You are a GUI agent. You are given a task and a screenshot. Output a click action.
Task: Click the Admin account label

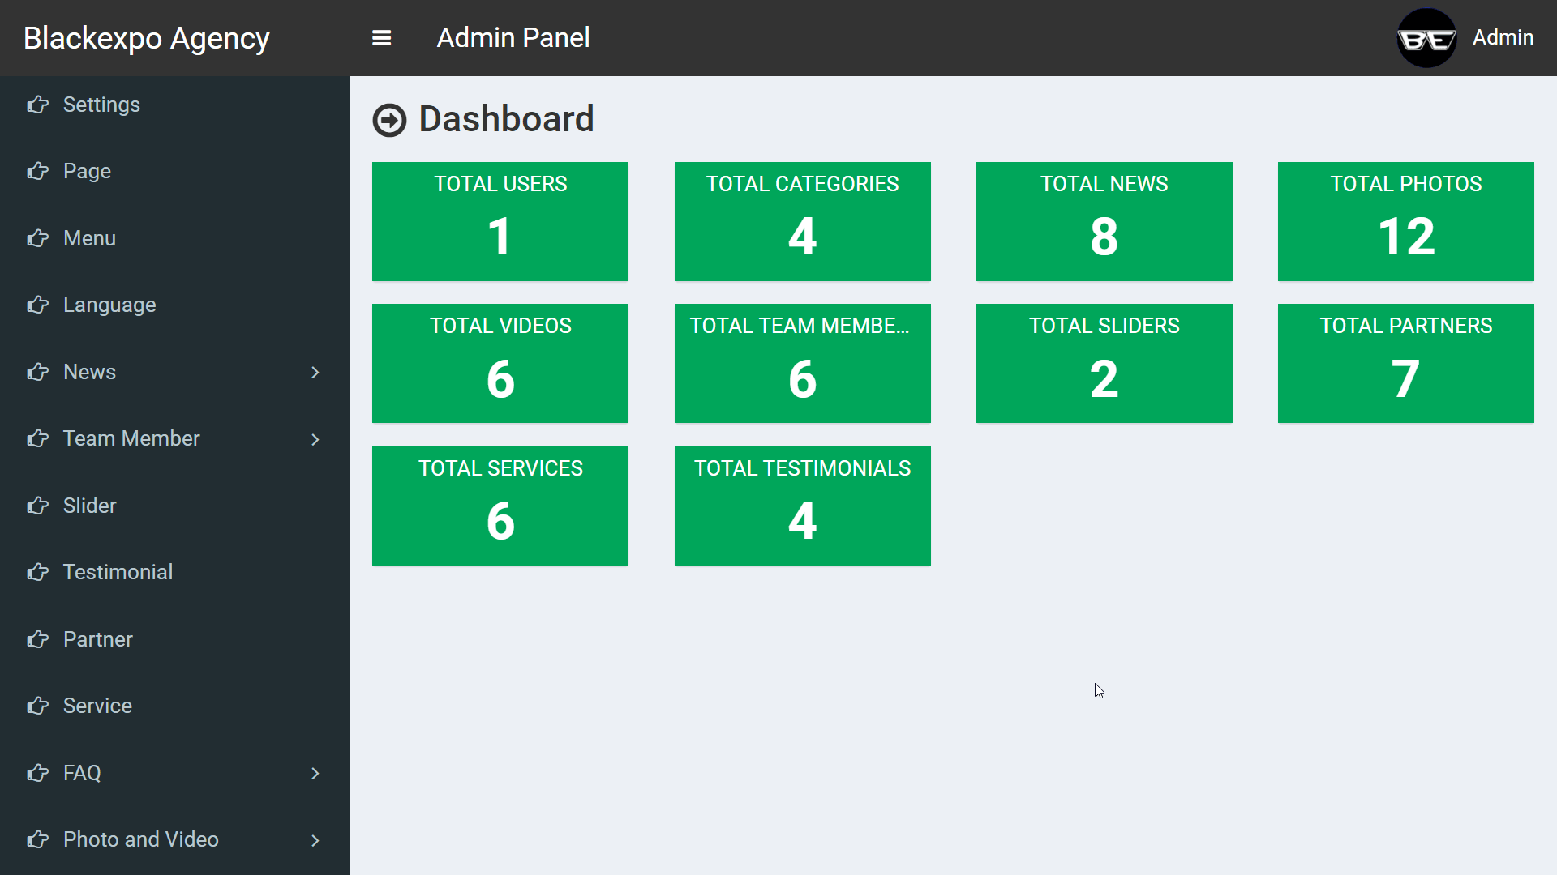[x=1503, y=37]
